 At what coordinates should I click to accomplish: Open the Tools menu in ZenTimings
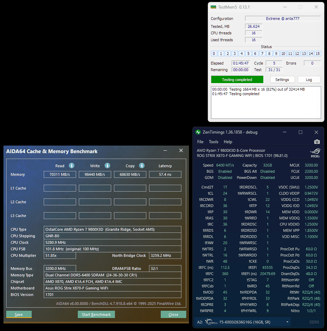213,142
